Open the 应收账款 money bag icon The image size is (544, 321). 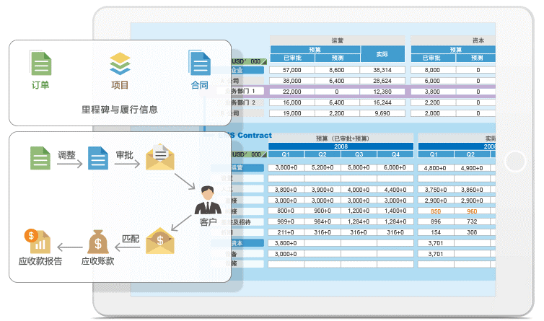98,242
